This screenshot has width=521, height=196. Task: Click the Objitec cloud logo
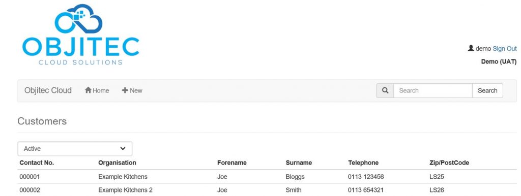[80, 35]
